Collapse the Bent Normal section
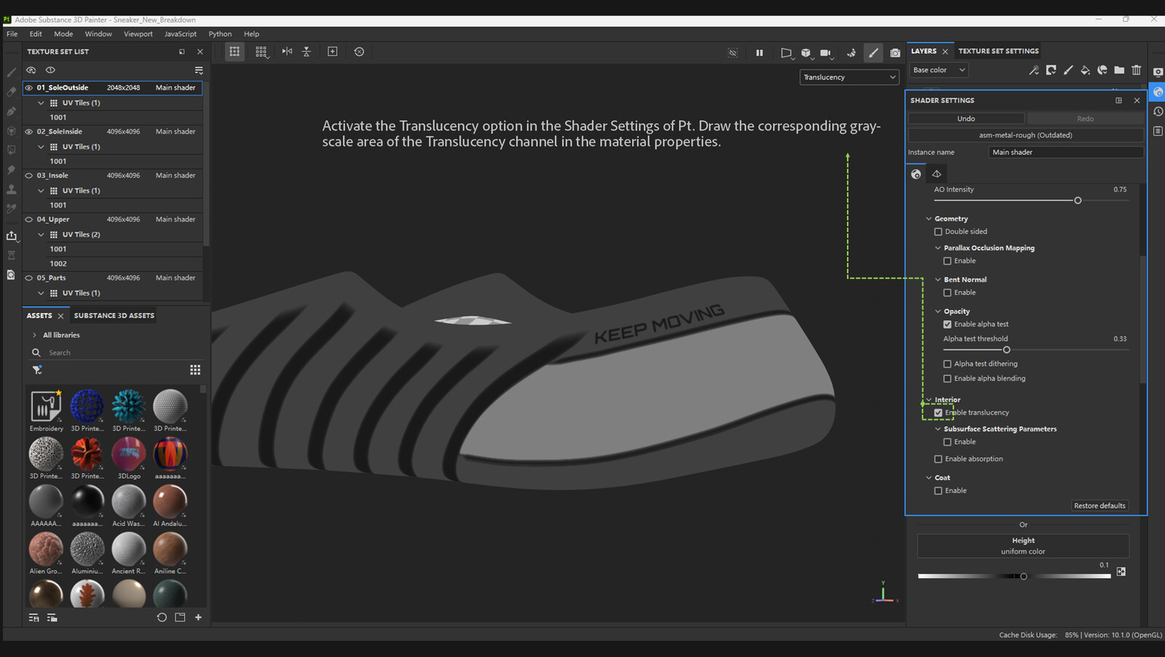 pos(938,280)
